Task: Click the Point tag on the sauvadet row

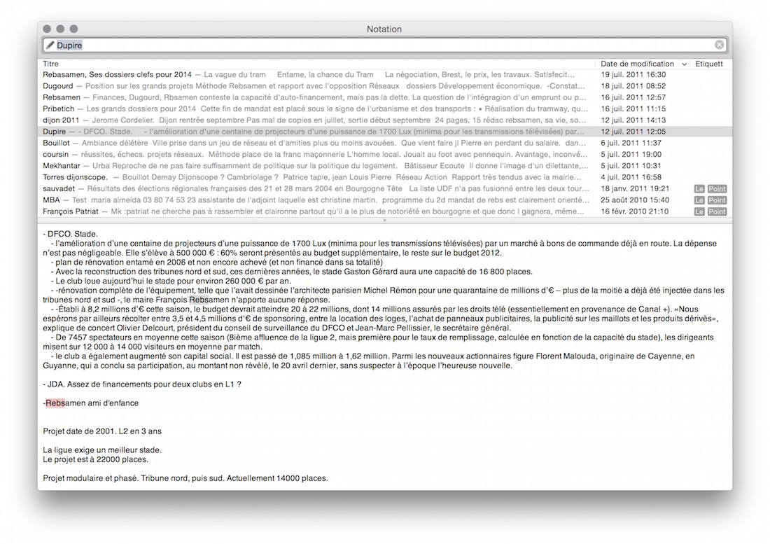Action: [x=717, y=189]
